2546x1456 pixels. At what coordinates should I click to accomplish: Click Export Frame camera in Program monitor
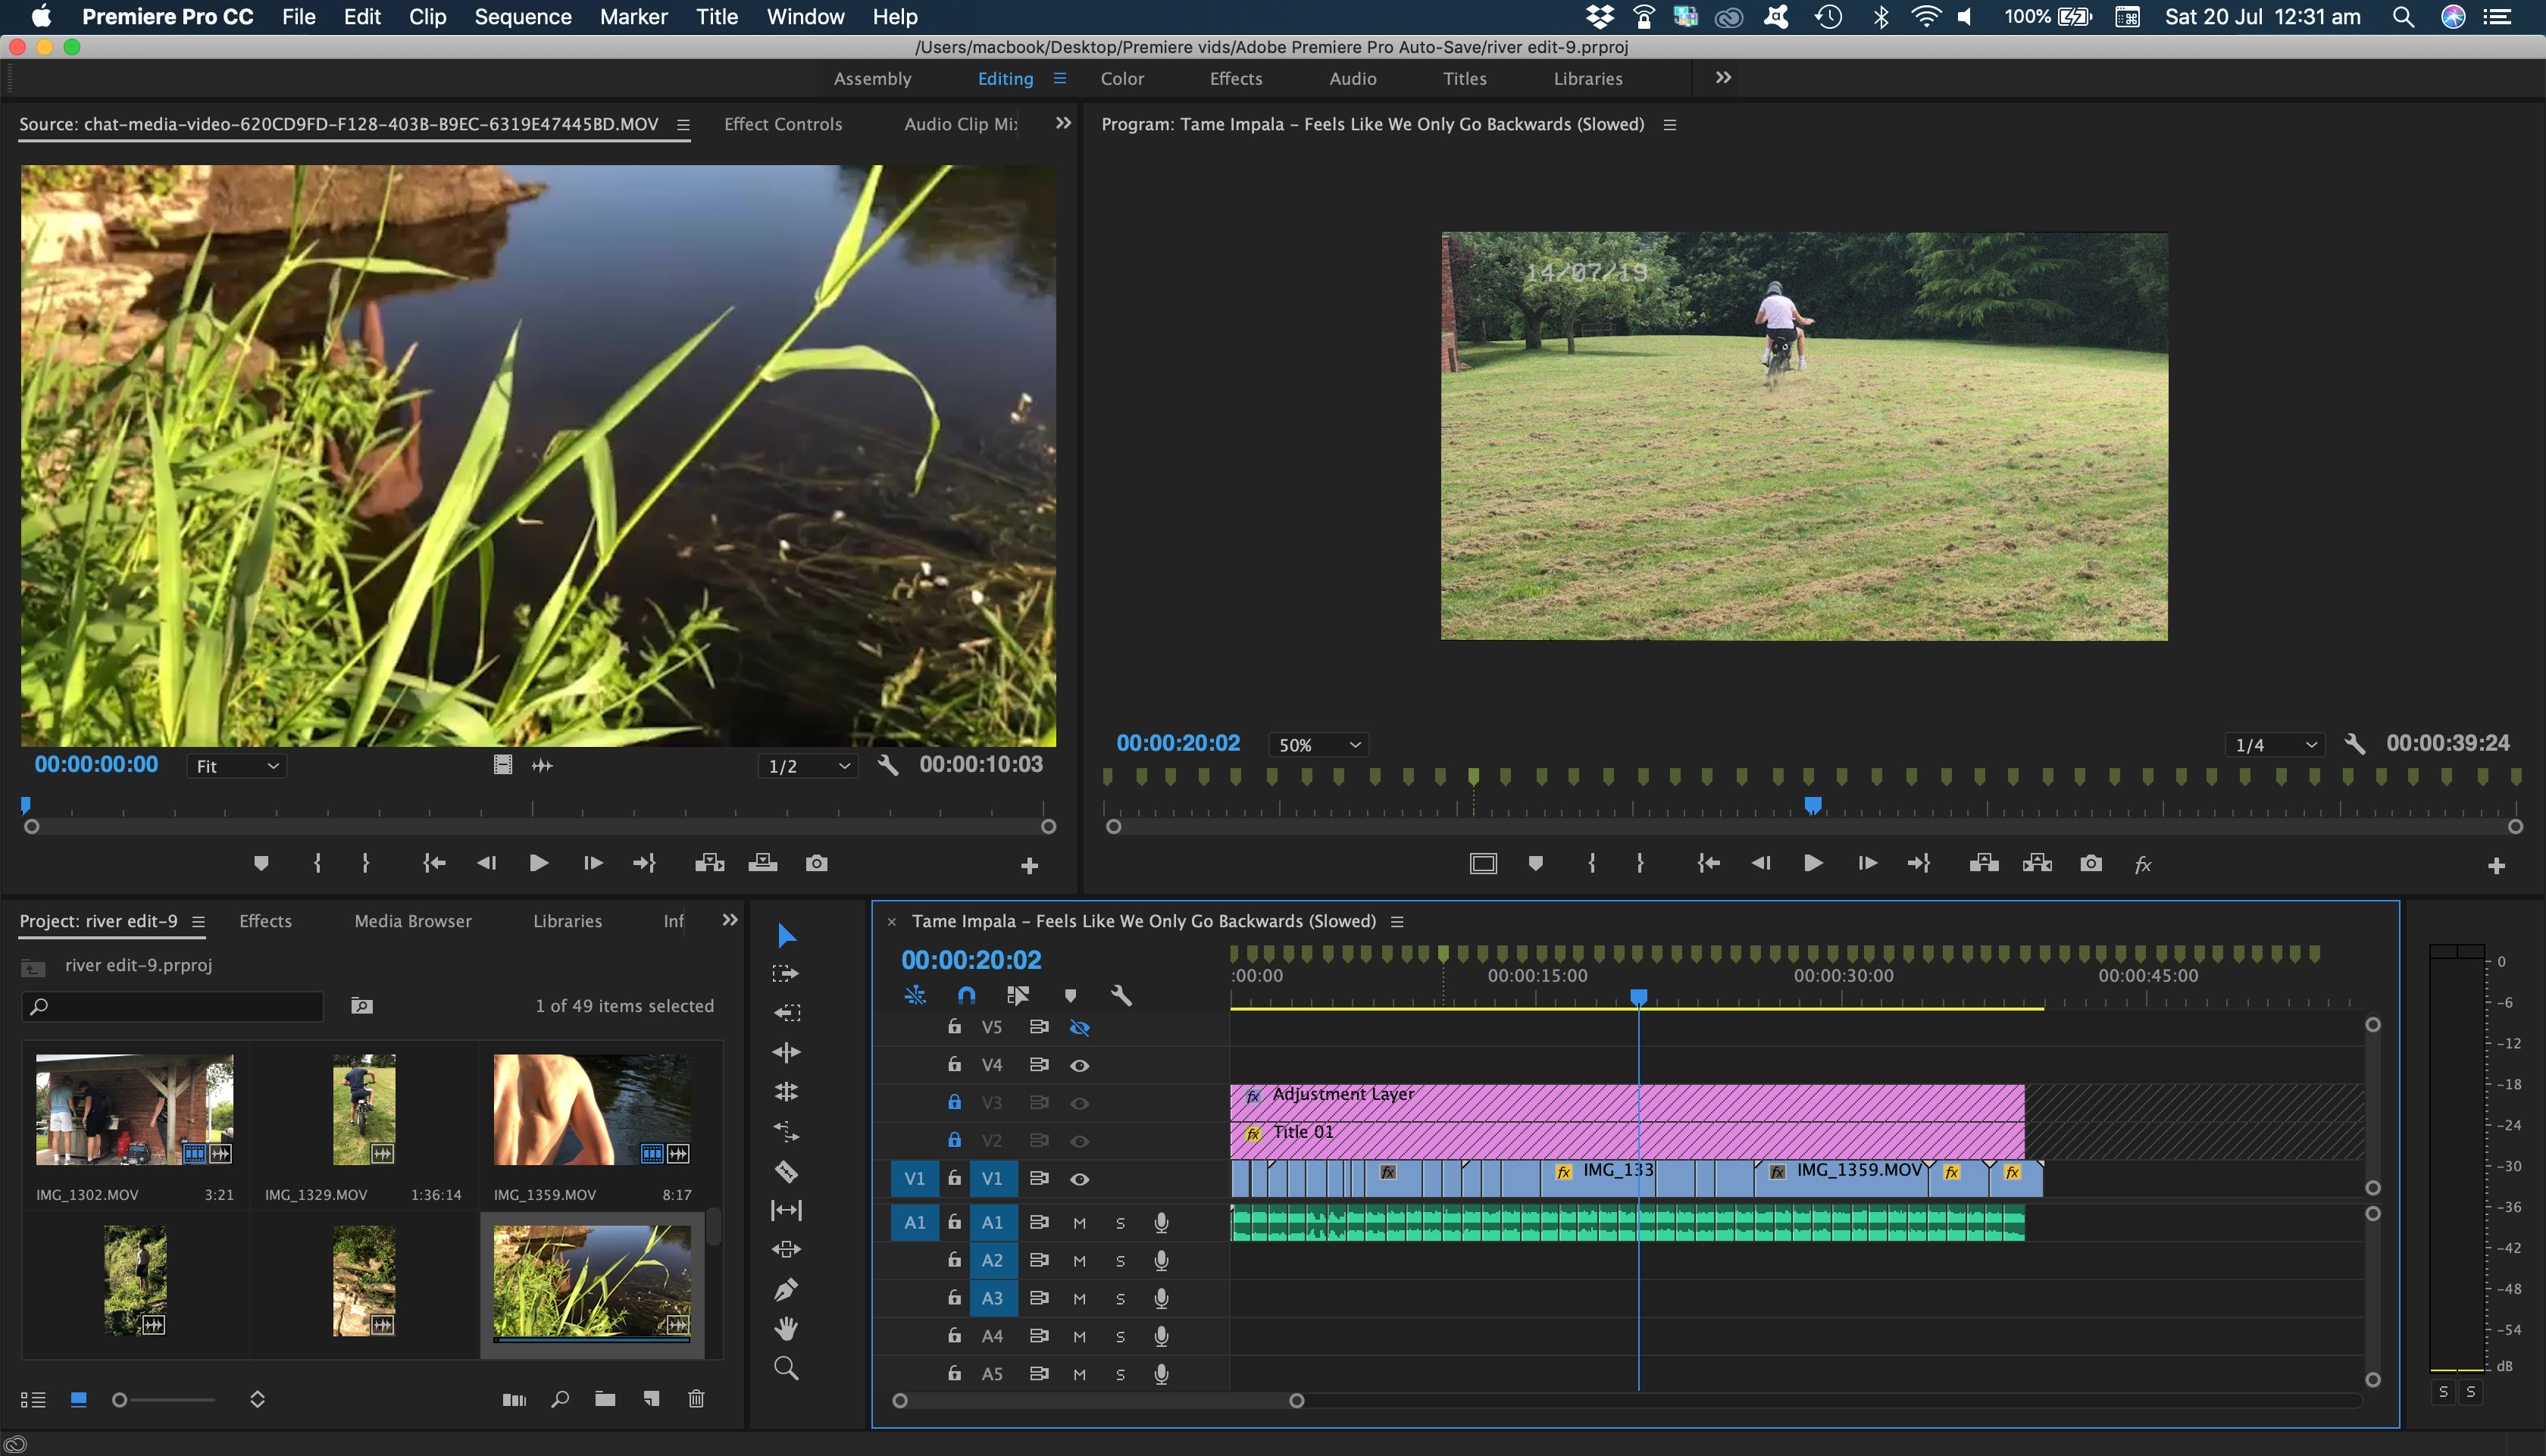tap(2091, 863)
